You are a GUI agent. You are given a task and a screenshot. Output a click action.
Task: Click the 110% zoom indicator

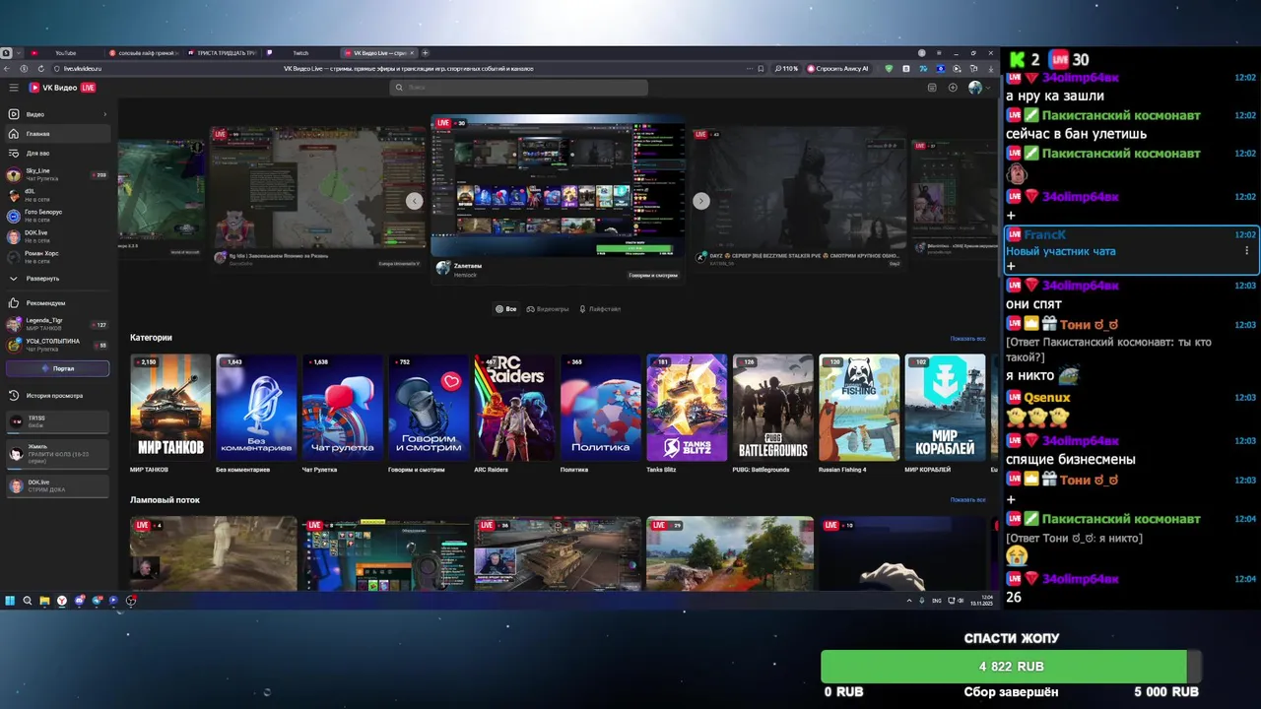785,69
